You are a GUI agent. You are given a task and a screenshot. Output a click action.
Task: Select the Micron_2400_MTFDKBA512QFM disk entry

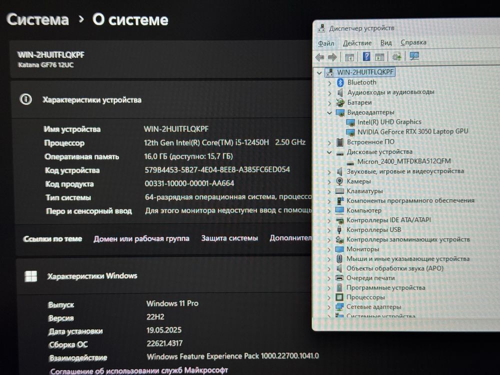pyautogui.click(x=404, y=161)
